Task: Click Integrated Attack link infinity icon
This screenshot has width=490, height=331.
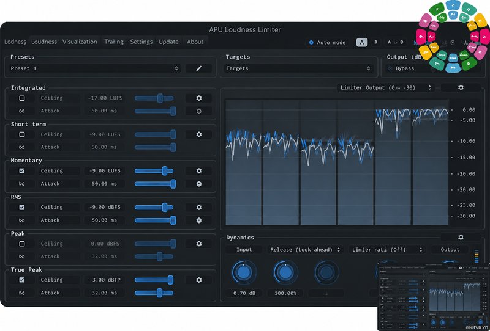Action: (22, 111)
